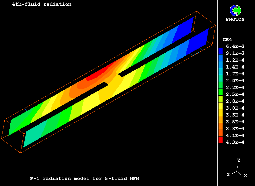Click the 1.2E+4 legend value
The height and width of the screenshot is (186, 255).
pos(235,60)
